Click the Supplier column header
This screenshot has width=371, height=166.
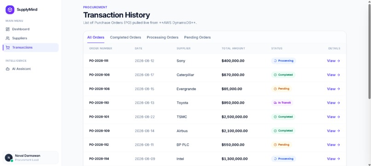coord(184,48)
